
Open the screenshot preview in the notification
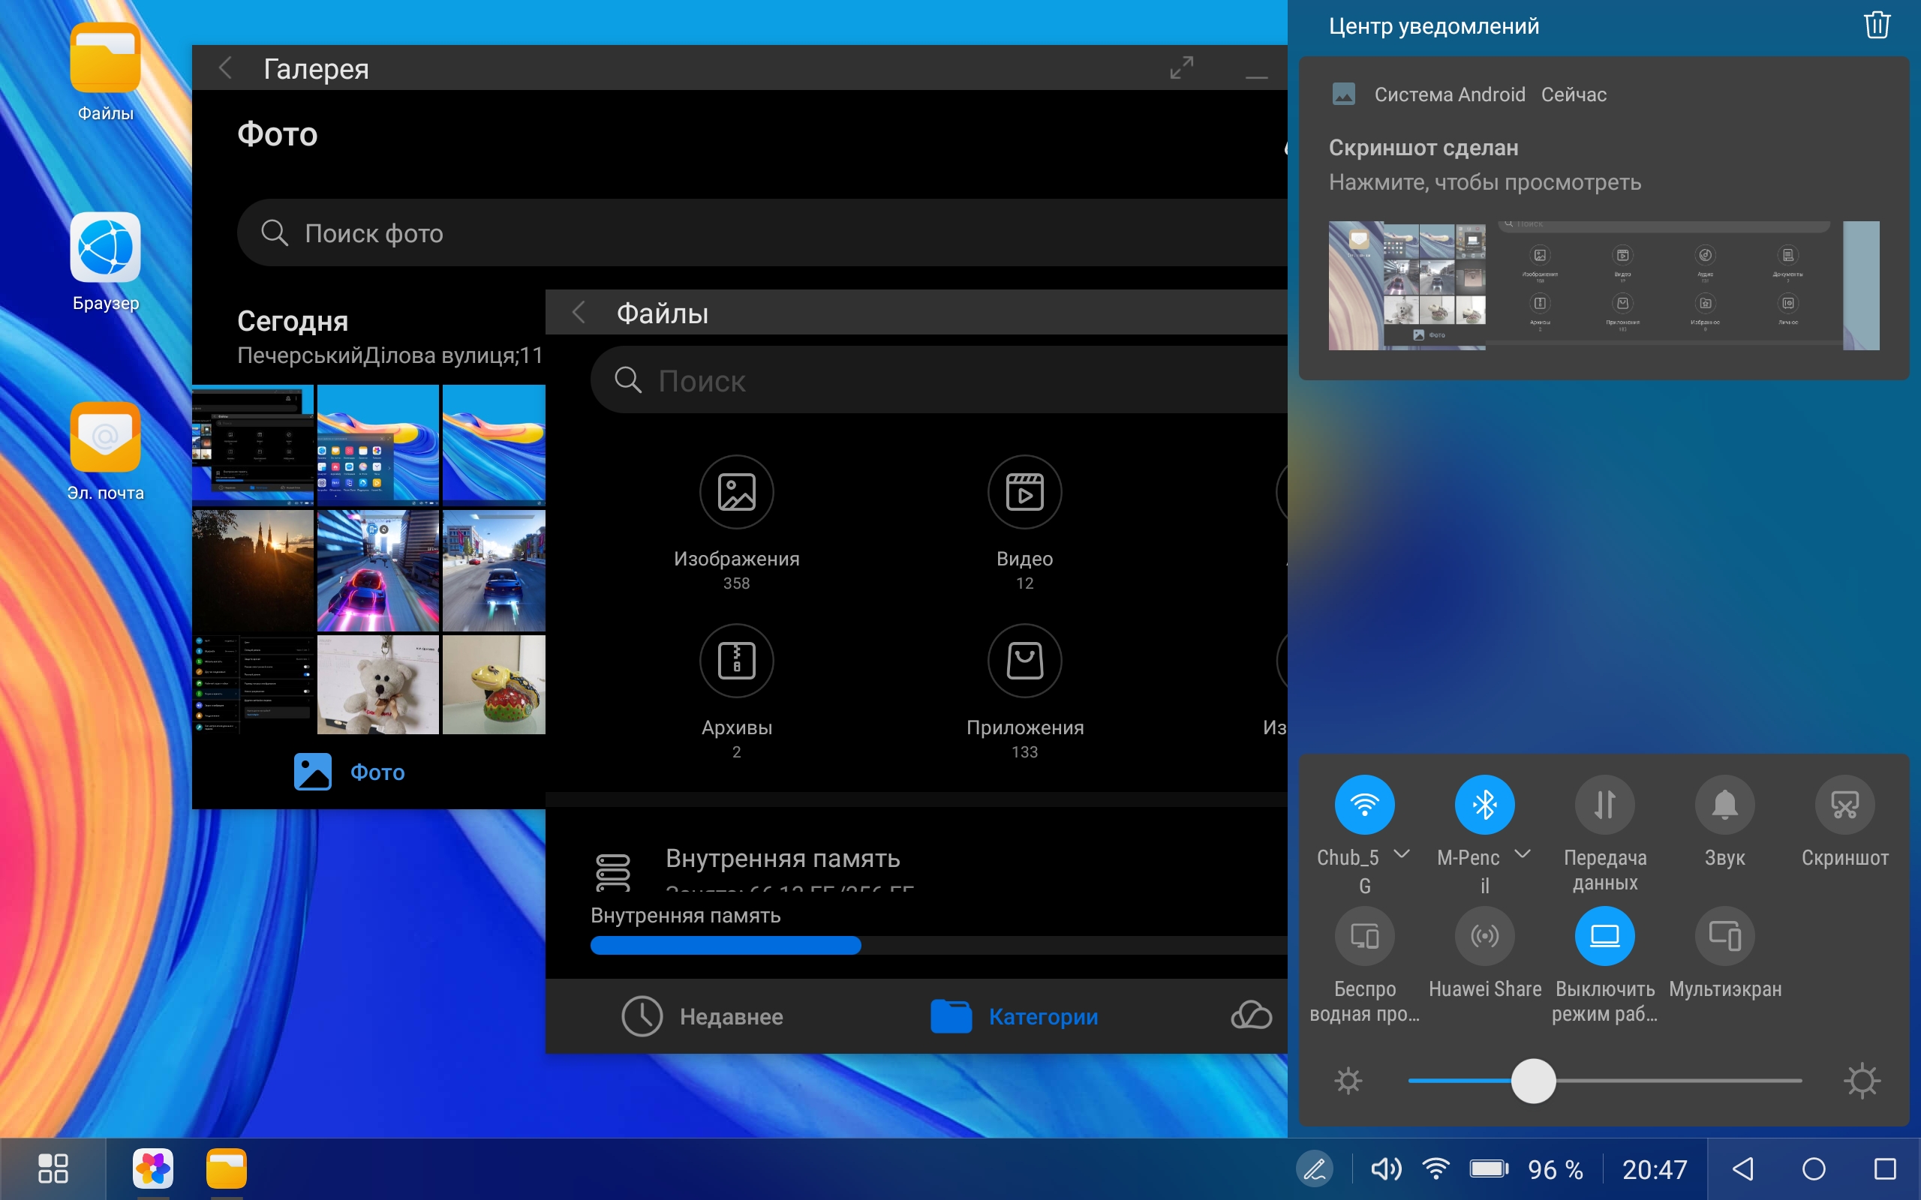[1604, 285]
